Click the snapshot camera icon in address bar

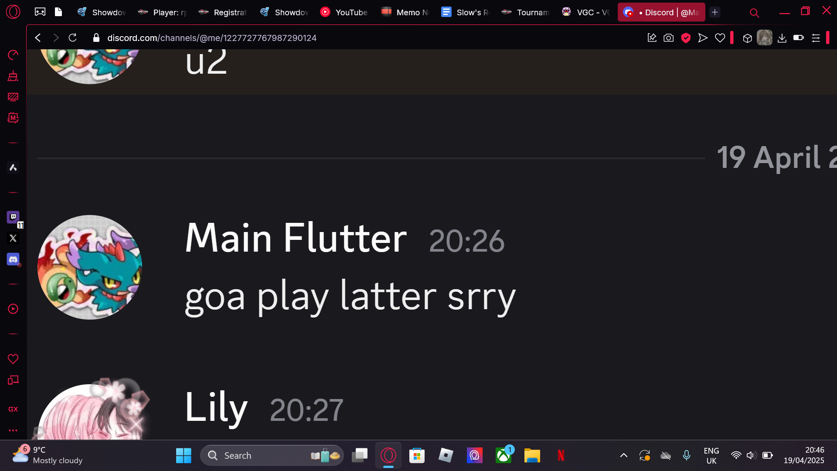point(668,38)
